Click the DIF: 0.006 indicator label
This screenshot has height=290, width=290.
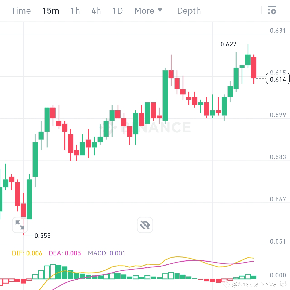tap(27, 253)
